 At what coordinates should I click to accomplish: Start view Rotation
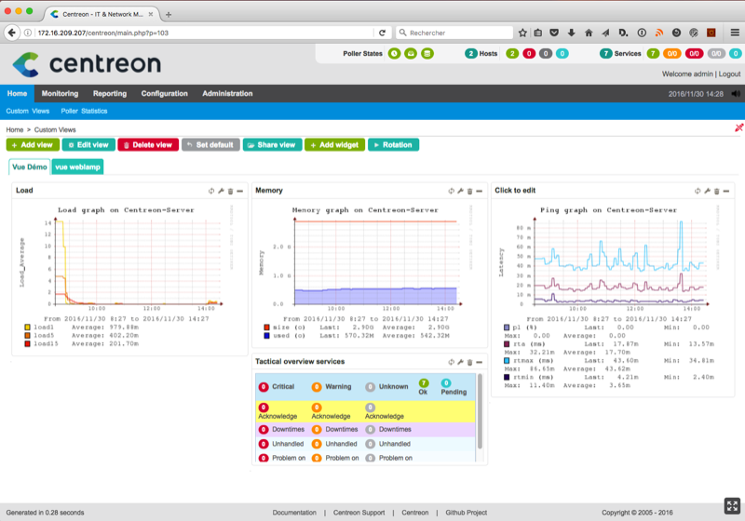[393, 145]
